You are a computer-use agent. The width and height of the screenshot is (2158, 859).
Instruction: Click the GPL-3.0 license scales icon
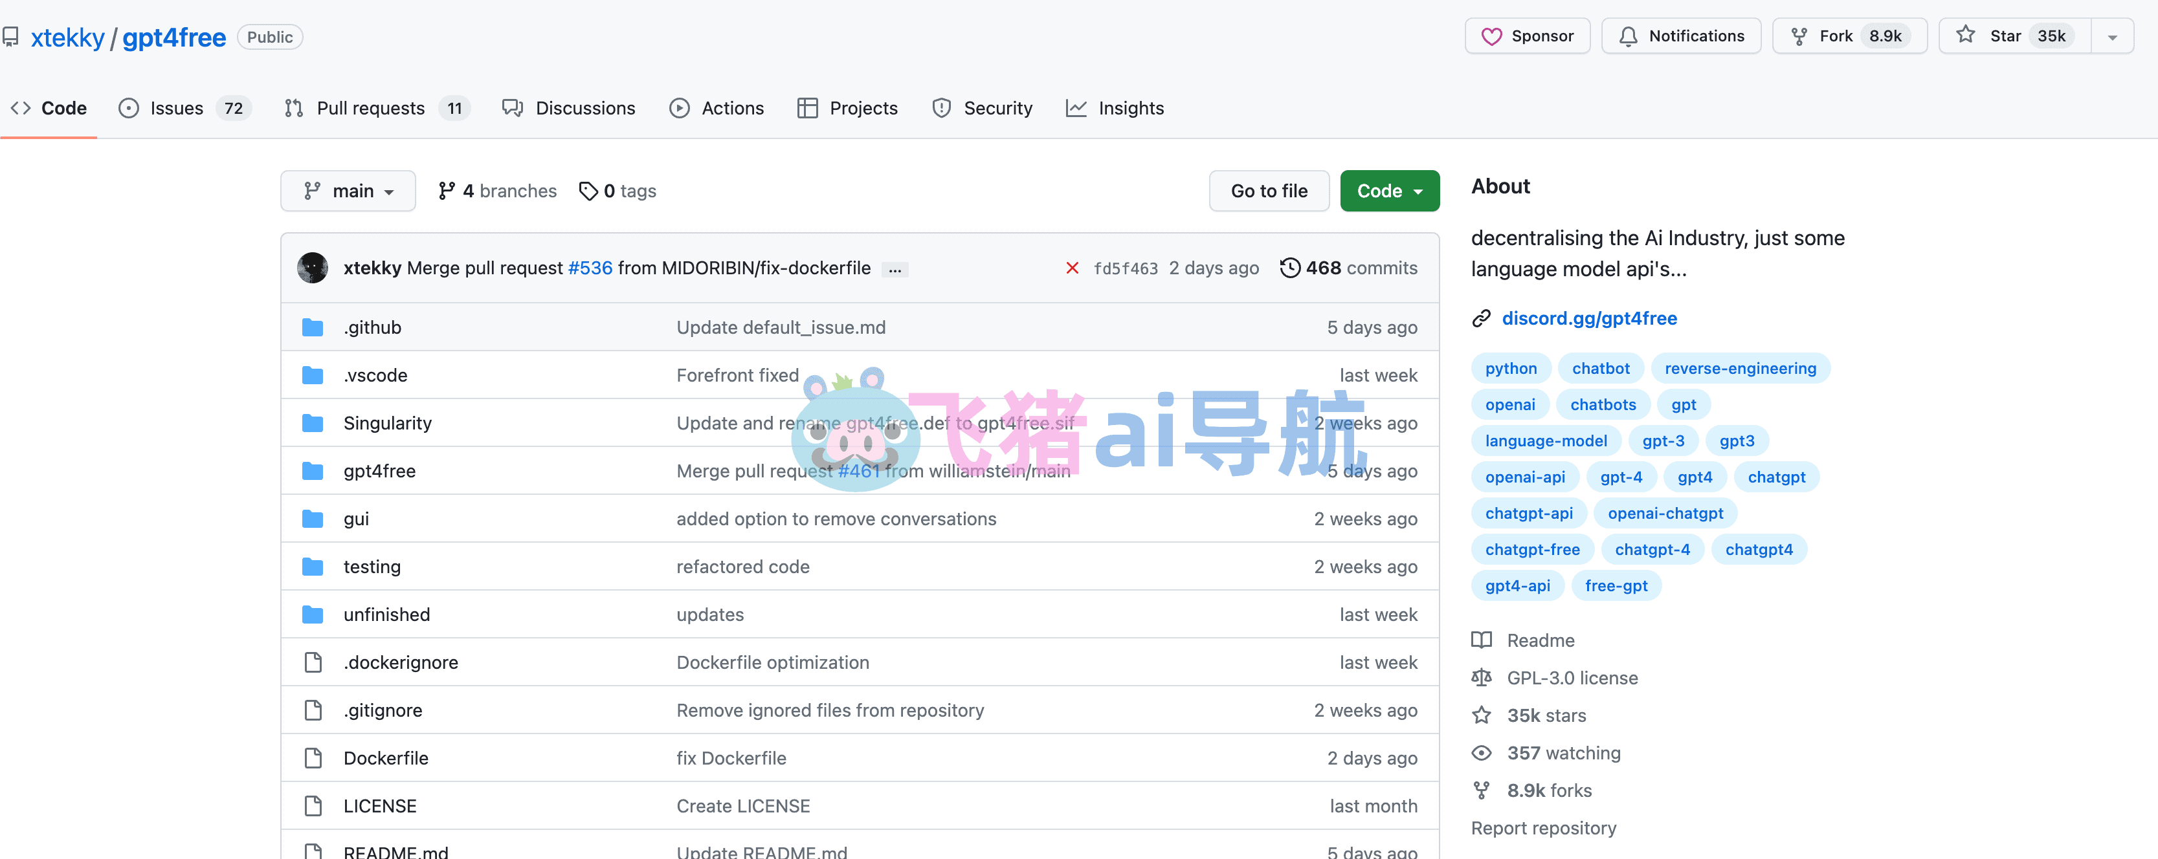click(x=1481, y=677)
